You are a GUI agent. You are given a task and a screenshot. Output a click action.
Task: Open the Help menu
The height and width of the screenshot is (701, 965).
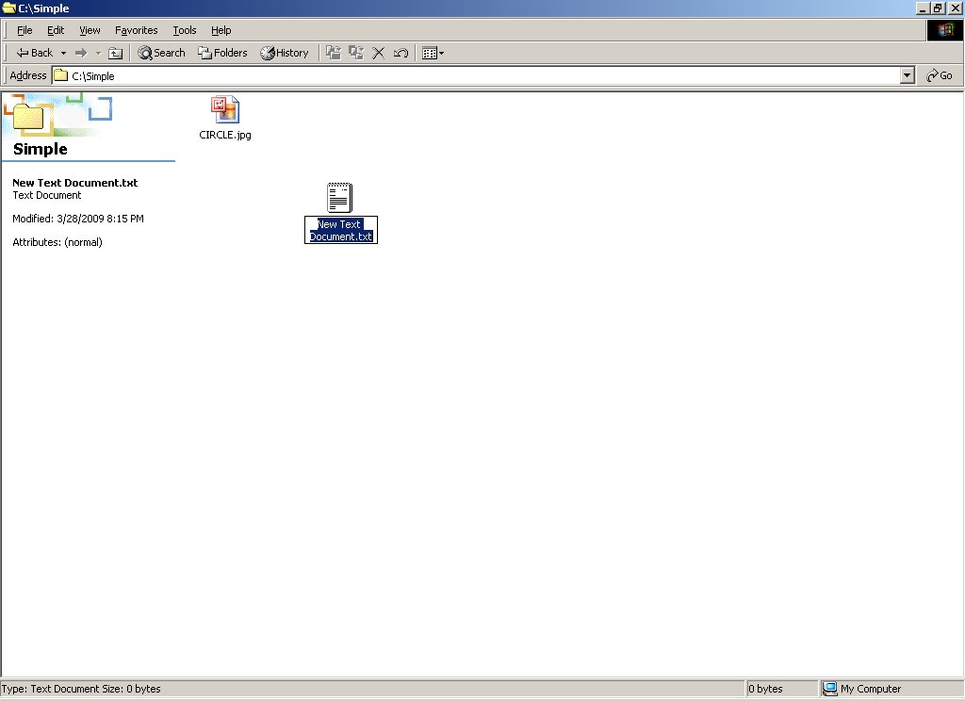pos(221,30)
